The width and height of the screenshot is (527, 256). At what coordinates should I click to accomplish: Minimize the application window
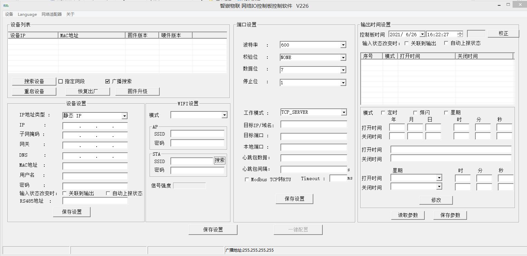click(499, 5)
